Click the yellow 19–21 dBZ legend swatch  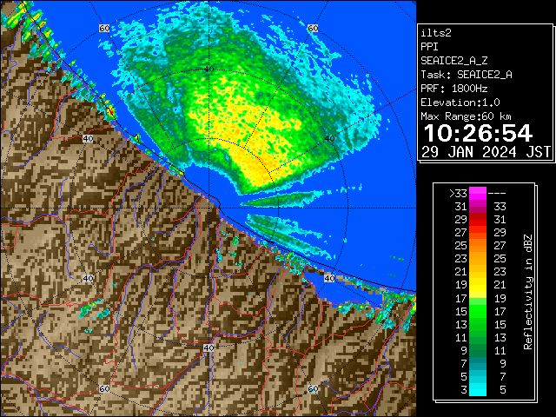[478, 285]
